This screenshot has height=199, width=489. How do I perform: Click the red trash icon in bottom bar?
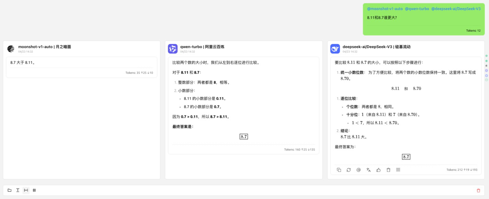click(479, 190)
